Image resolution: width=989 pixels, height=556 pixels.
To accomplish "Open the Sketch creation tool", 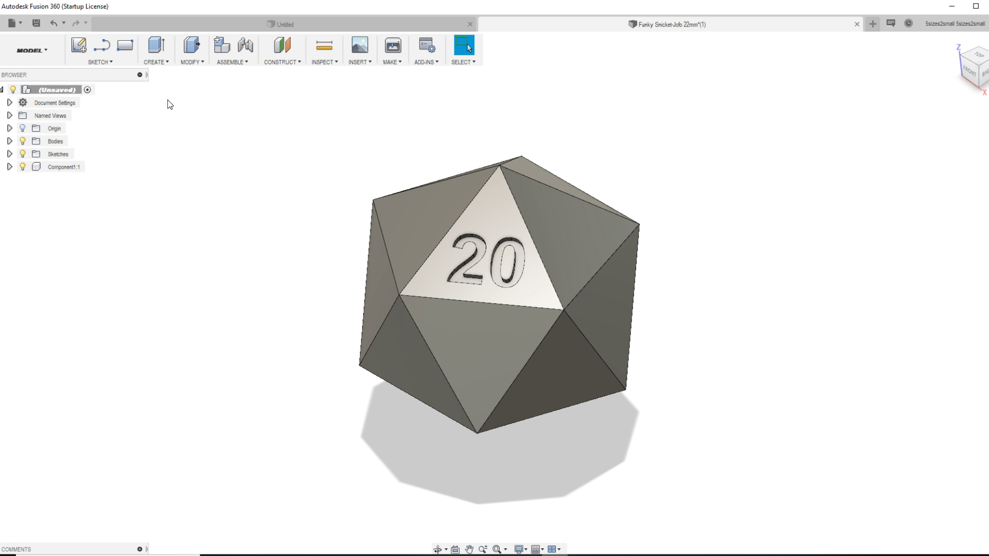I will [x=78, y=45].
